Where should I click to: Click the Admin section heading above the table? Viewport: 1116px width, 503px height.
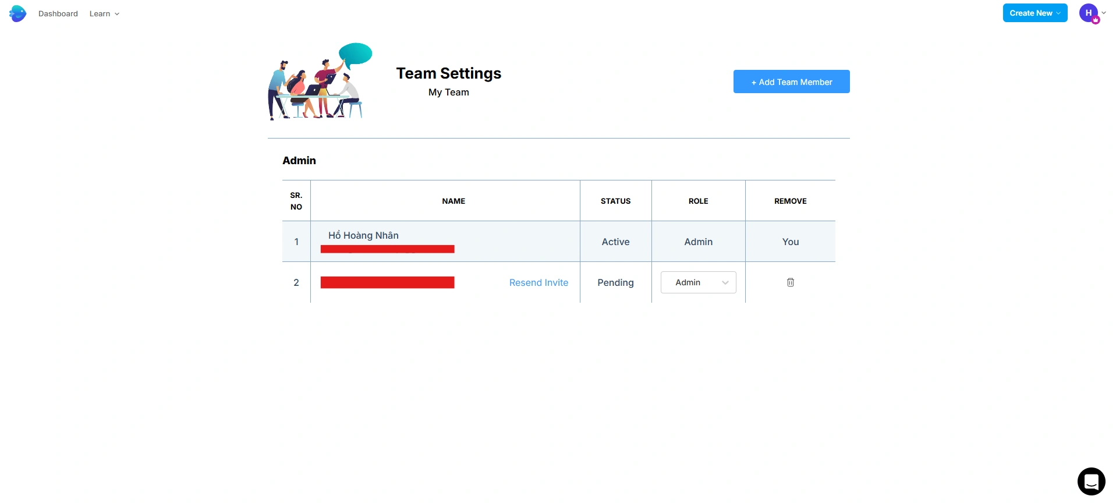[x=299, y=161]
